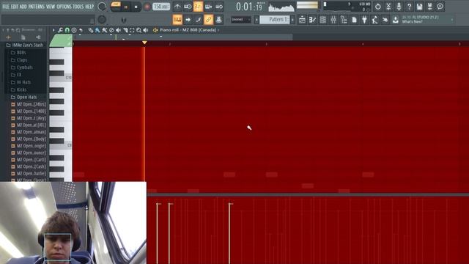Select the Paint brush tool
The width and height of the screenshot is (469, 264).
tap(97, 30)
